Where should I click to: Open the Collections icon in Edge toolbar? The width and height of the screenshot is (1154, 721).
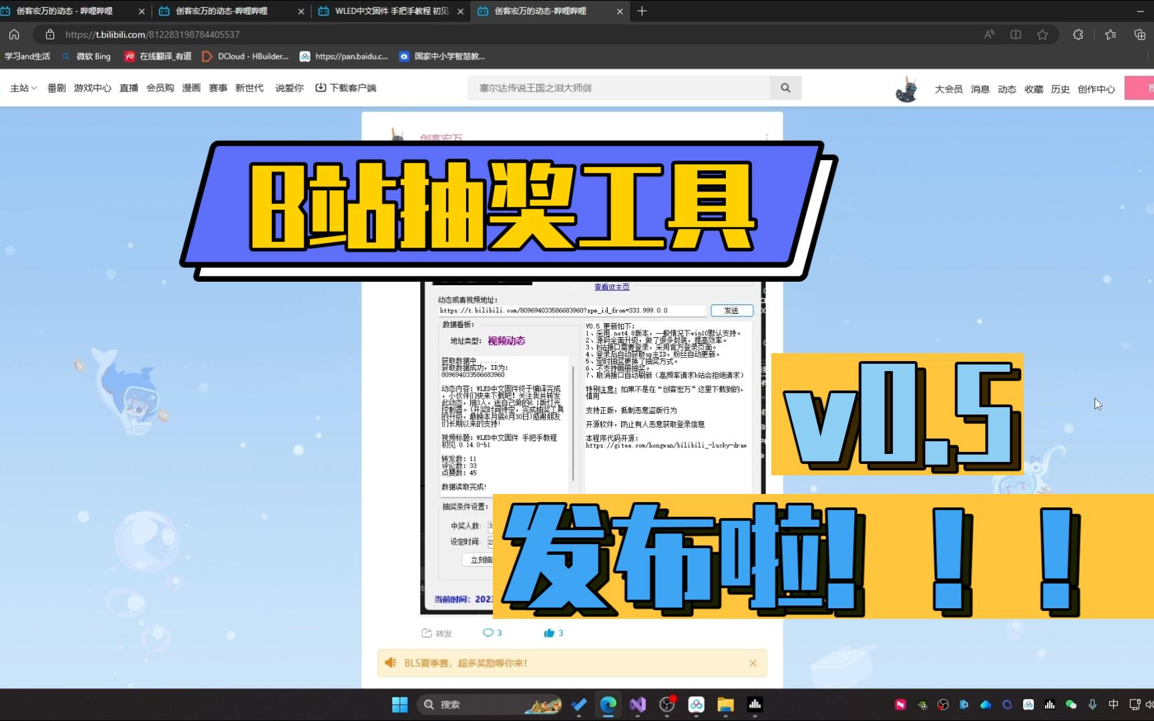(1140, 34)
